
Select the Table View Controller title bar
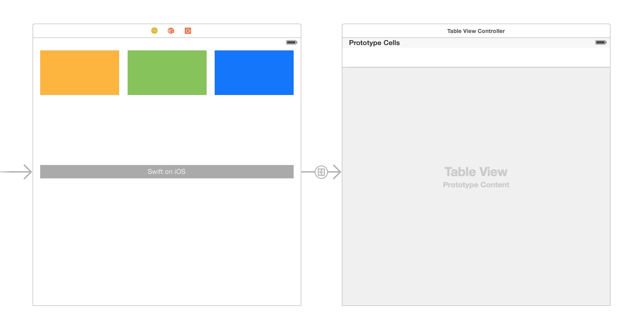pyautogui.click(x=476, y=31)
